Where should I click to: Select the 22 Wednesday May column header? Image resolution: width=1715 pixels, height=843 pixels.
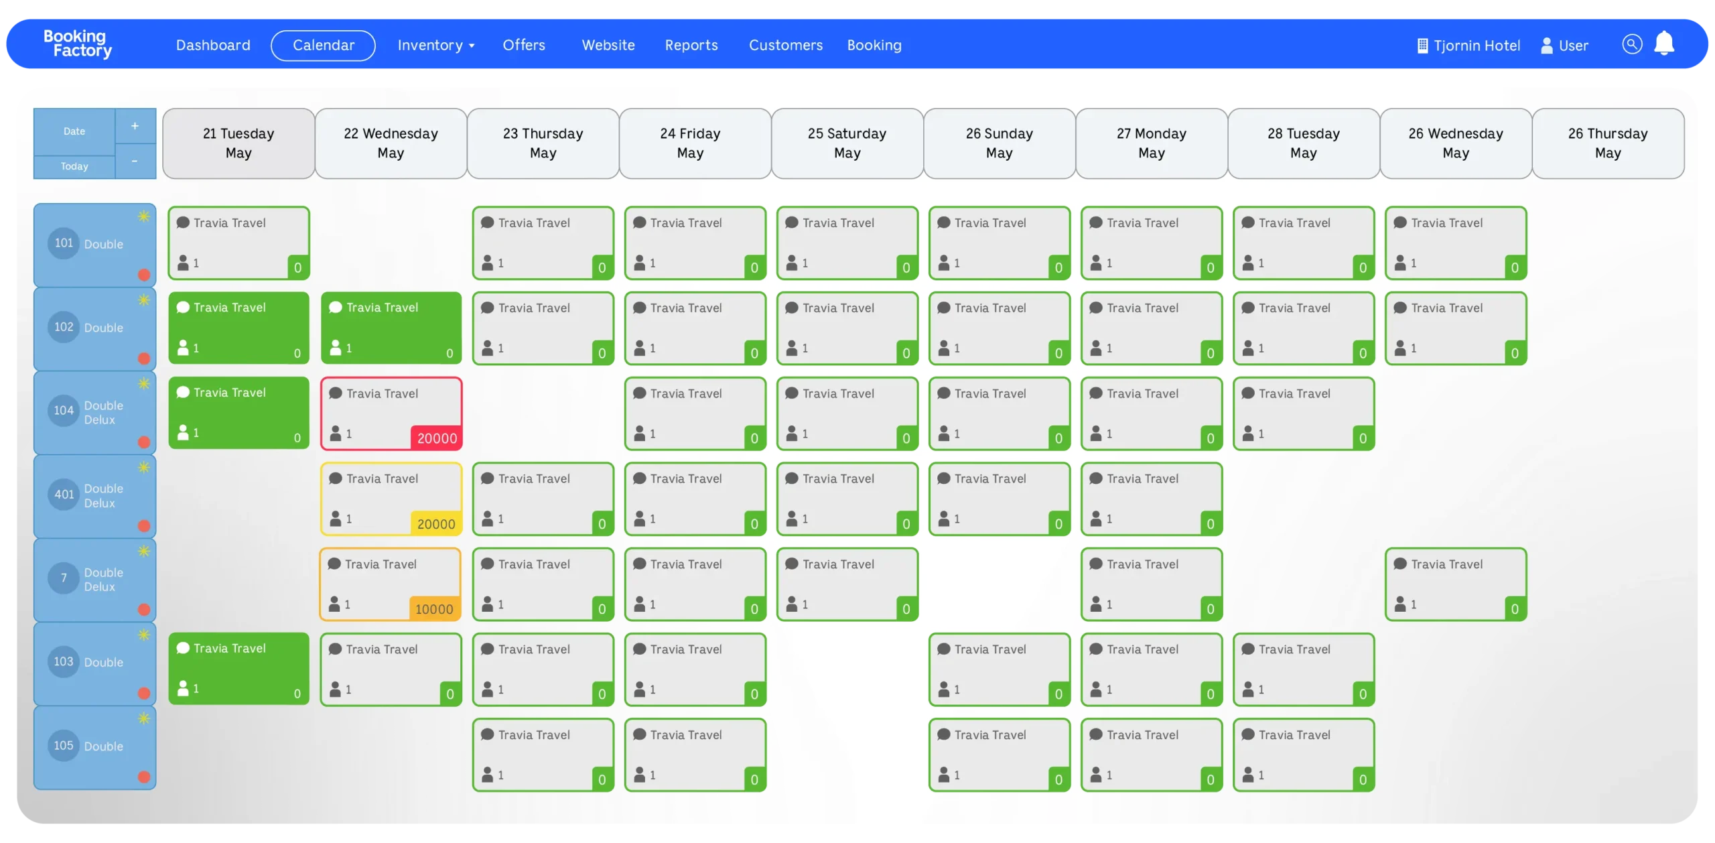coord(391,143)
